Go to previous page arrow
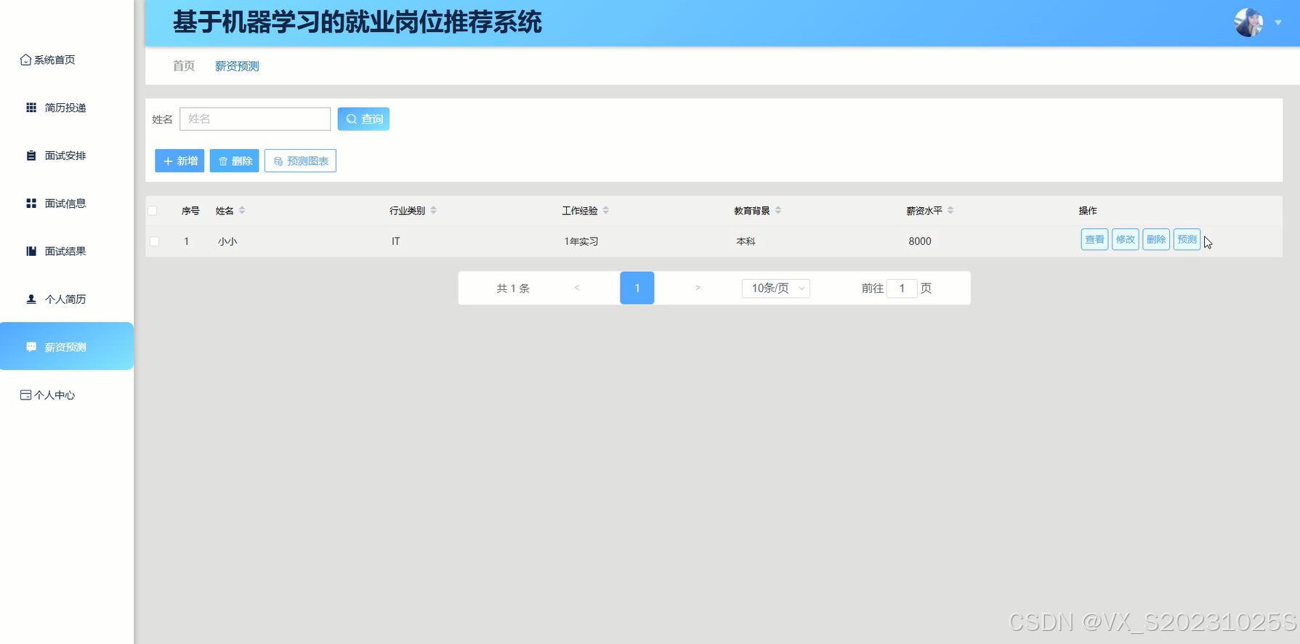The height and width of the screenshot is (644, 1300). click(577, 288)
